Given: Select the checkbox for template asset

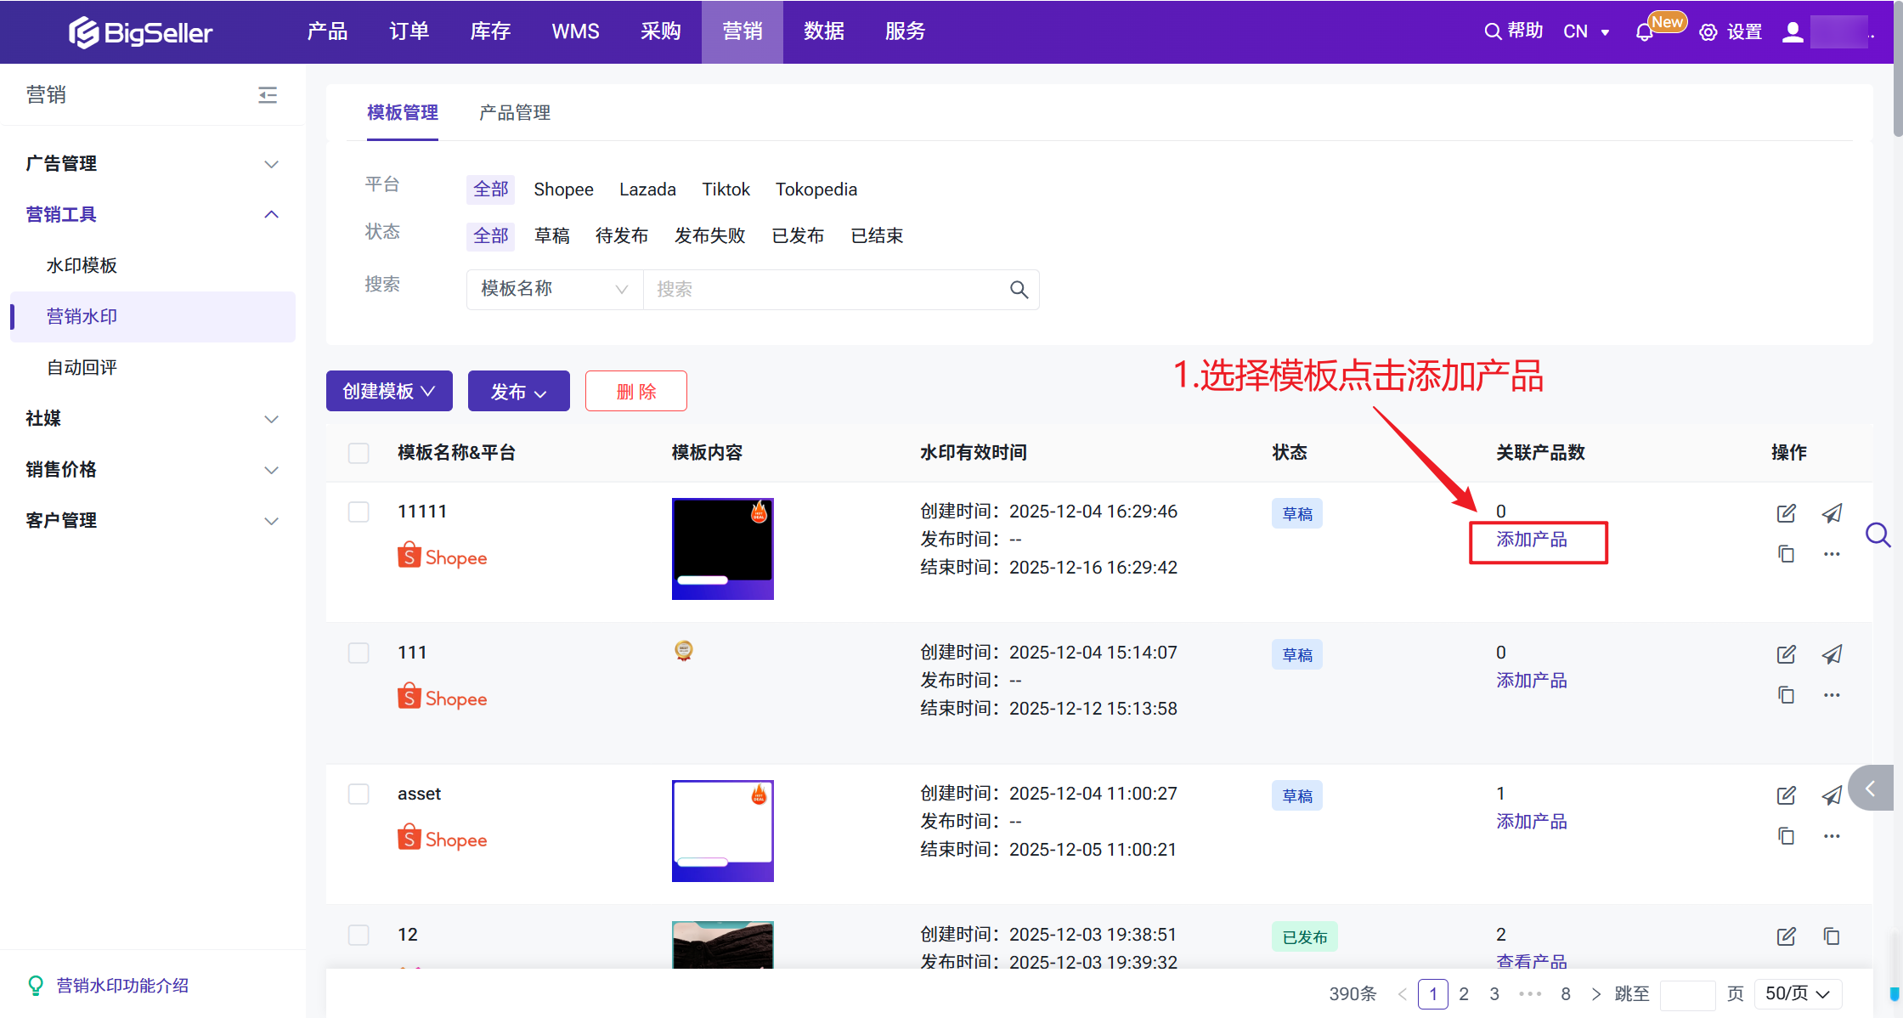Looking at the screenshot, I should click(359, 794).
